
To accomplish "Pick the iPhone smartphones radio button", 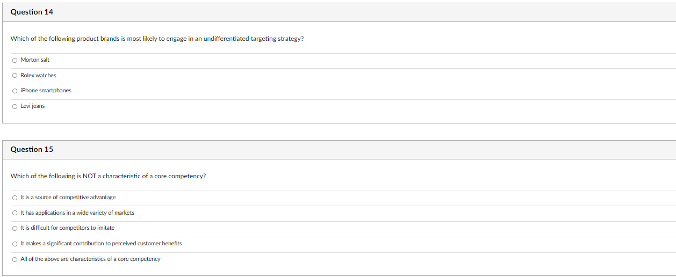I will coord(15,91).
